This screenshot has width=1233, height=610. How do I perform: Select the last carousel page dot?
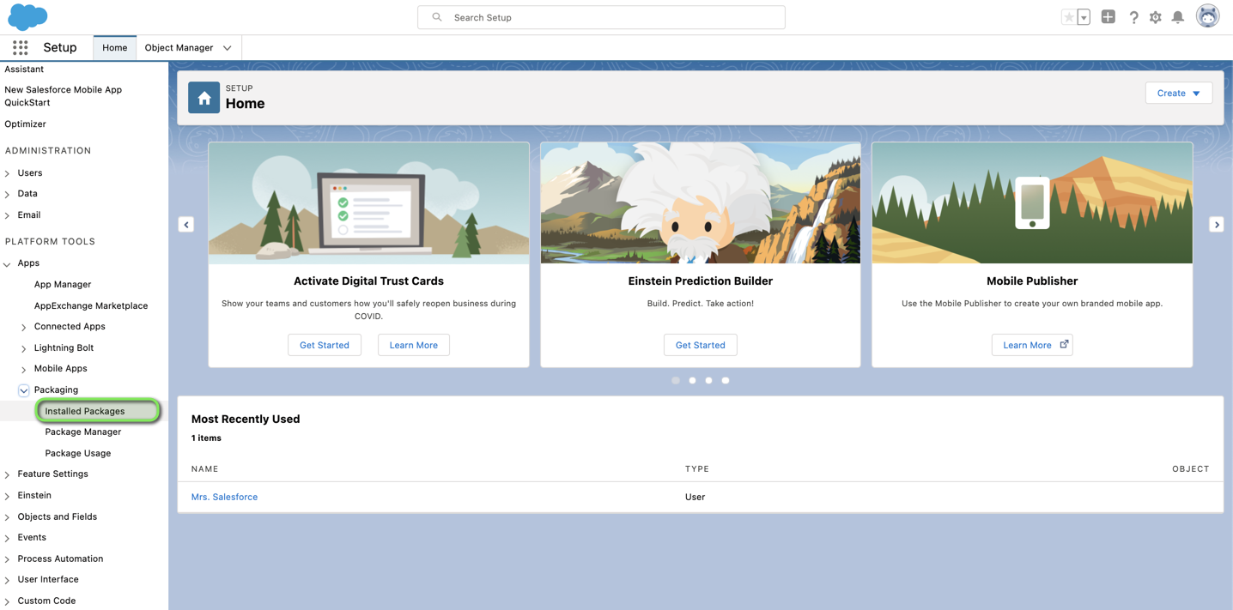tap(726, 380)
